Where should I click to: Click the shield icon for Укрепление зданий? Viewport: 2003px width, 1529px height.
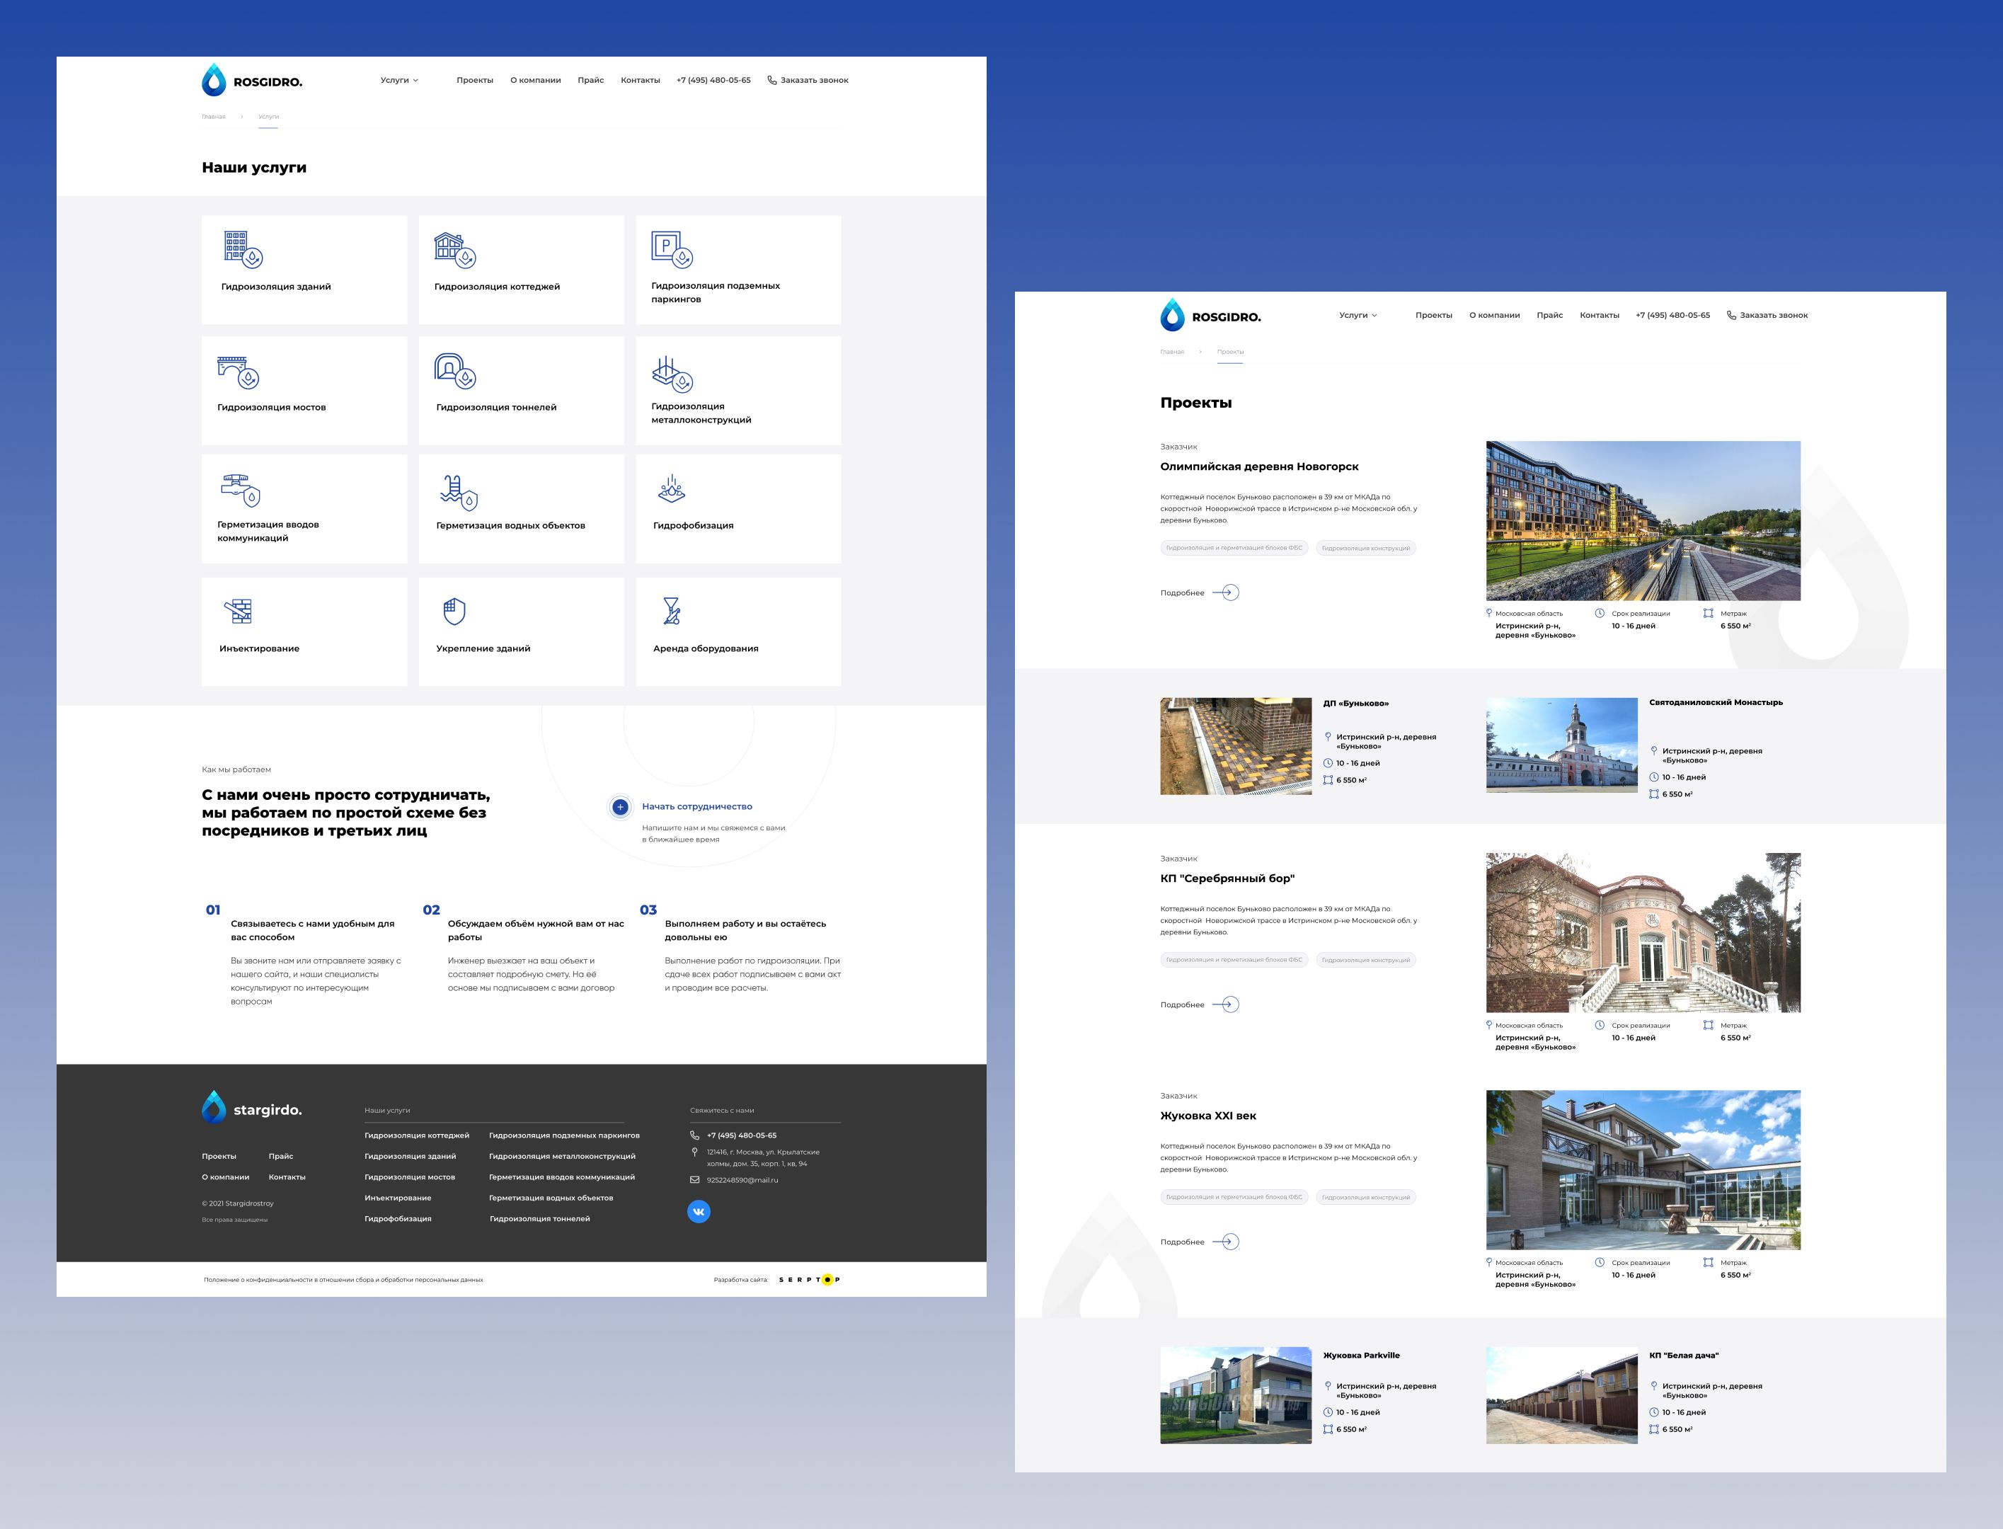point(454,611)
